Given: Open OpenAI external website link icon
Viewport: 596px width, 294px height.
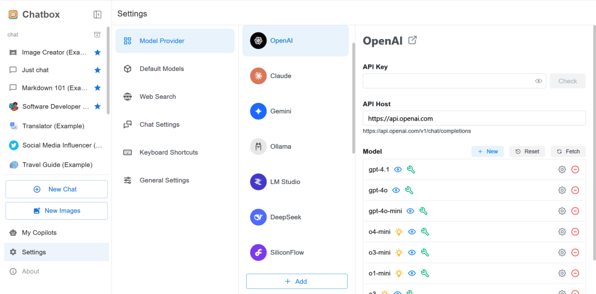Looking at the screenshot, I should coord(412,40).
